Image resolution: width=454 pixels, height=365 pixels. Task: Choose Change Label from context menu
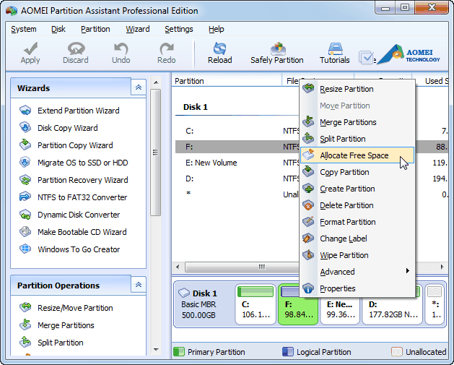pos(357,239)
